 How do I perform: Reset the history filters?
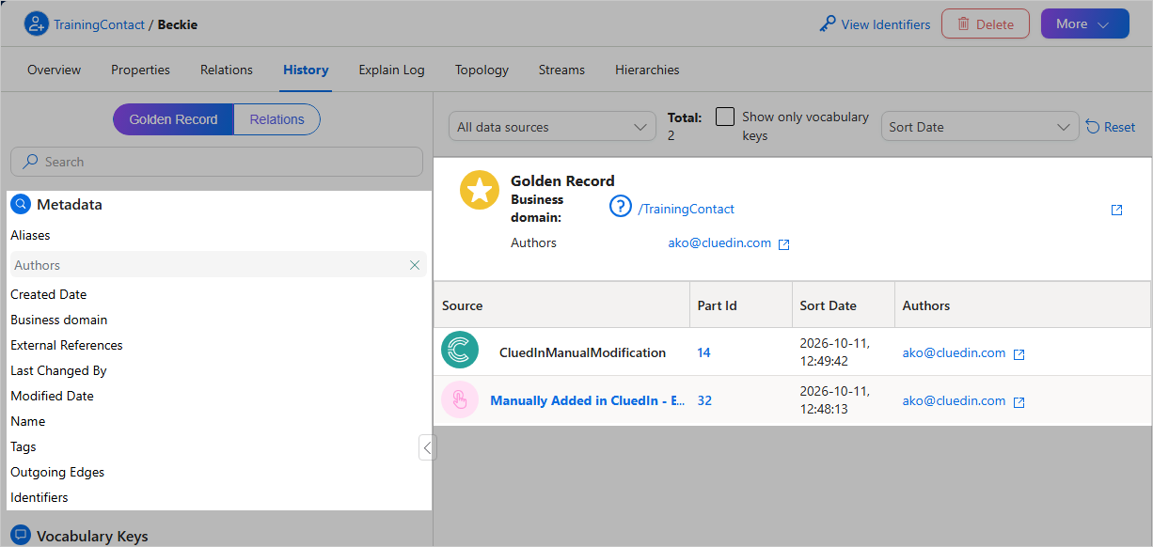[1111, 127]
